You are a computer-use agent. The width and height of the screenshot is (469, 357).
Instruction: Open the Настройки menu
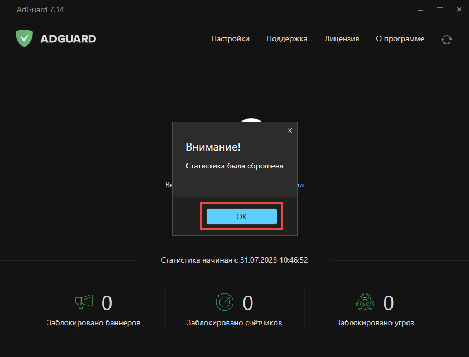tap(230, 38)
